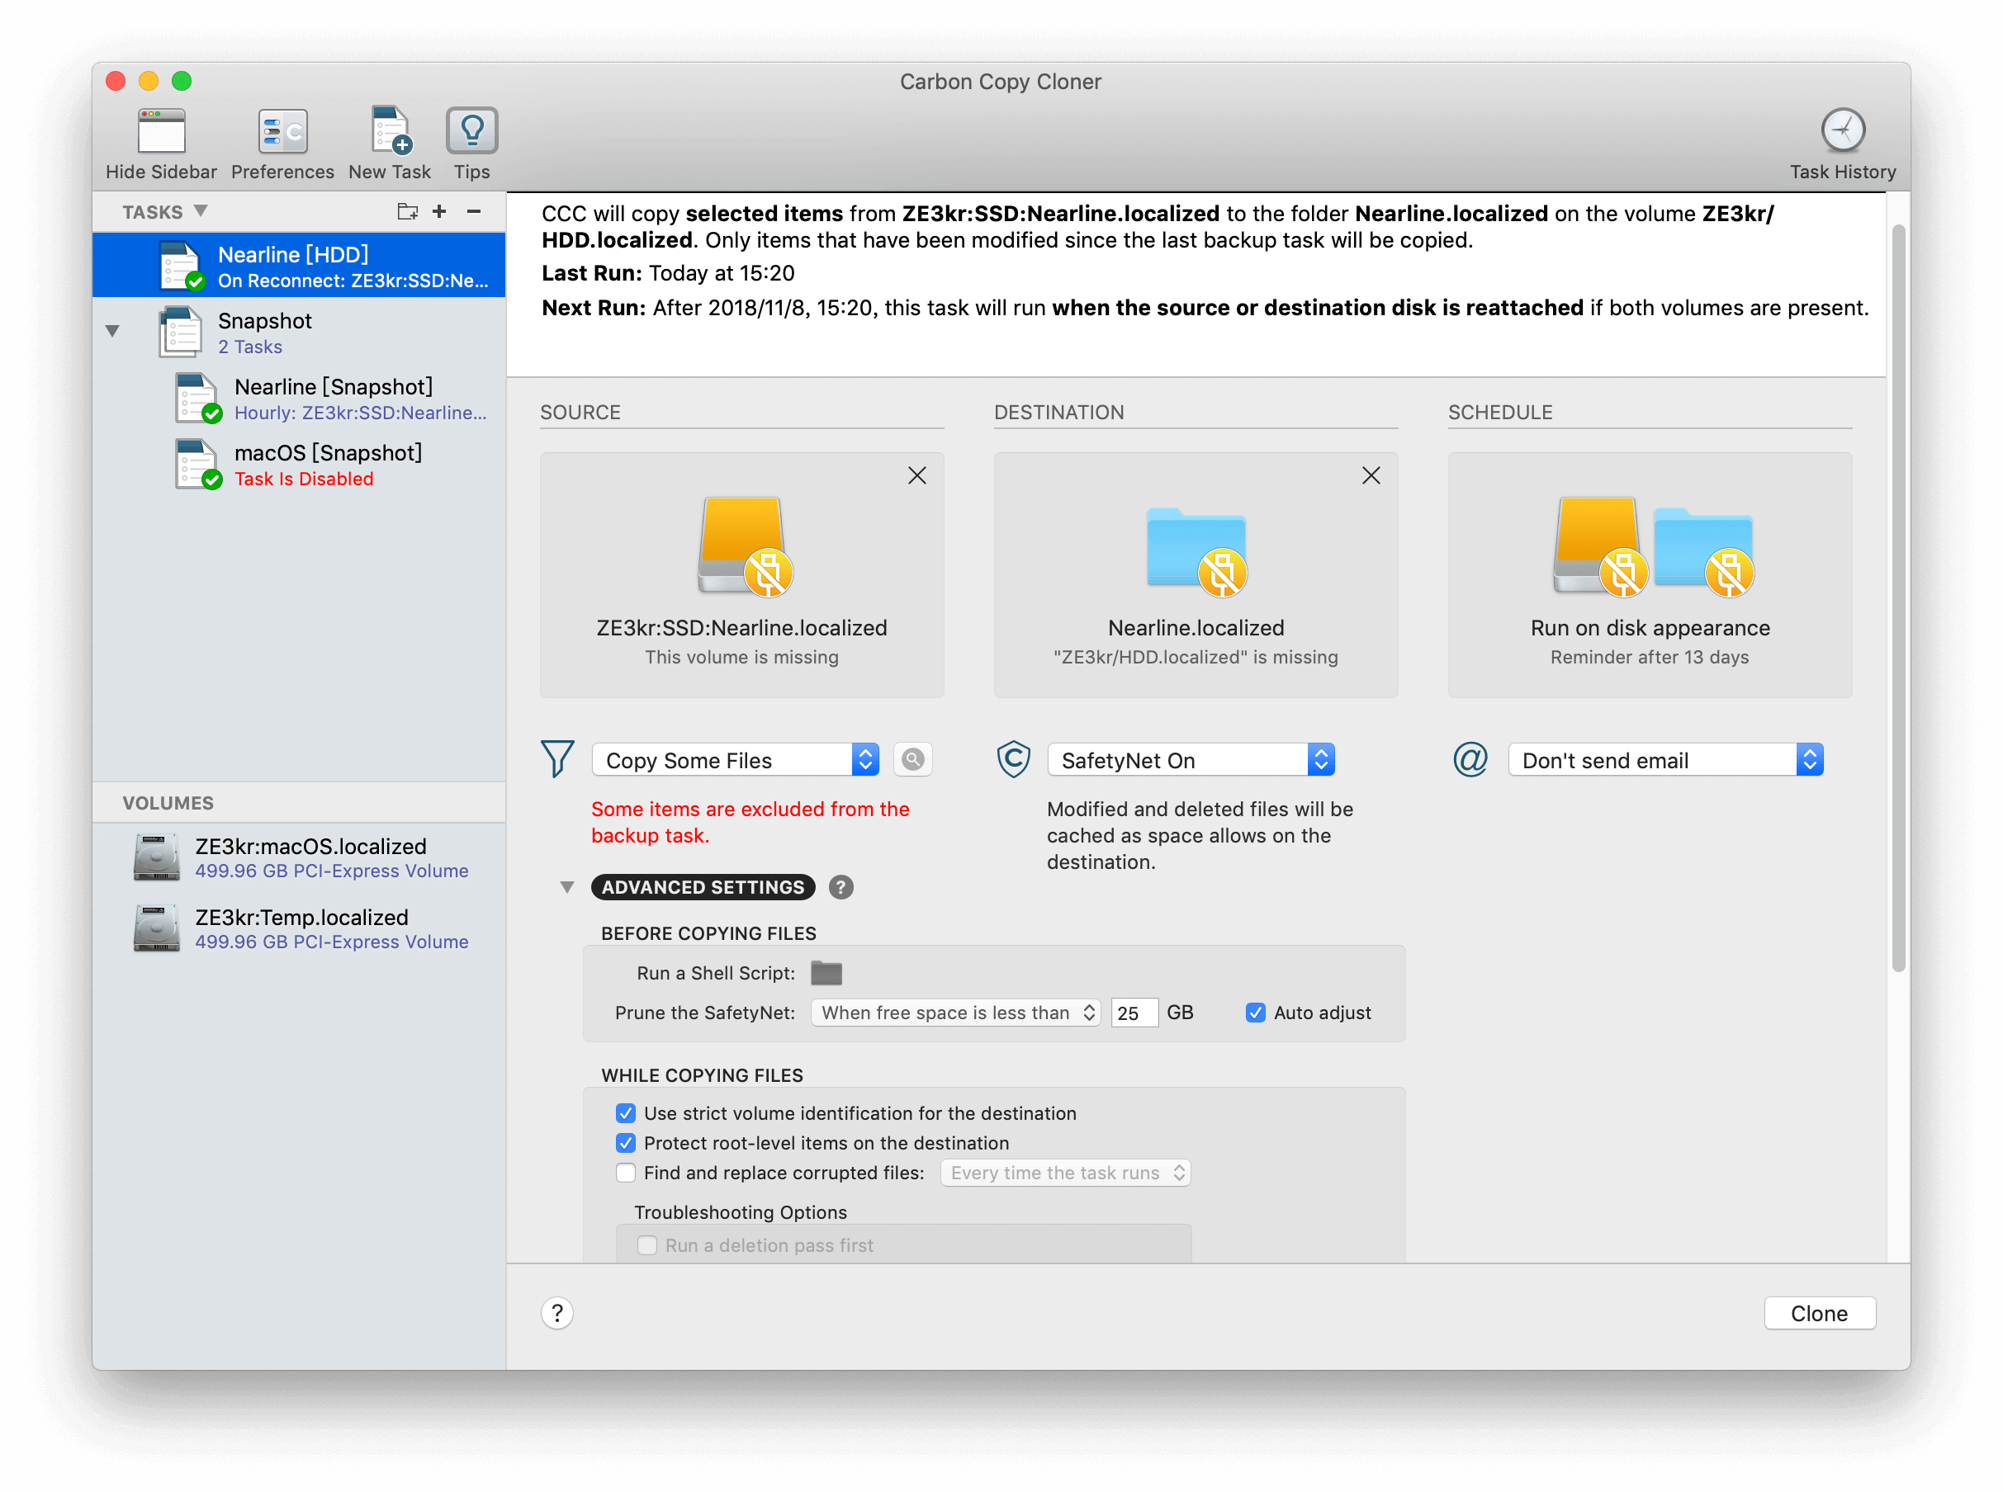
Task: Open the TASKS filter triangle
Action: point(201,211)
